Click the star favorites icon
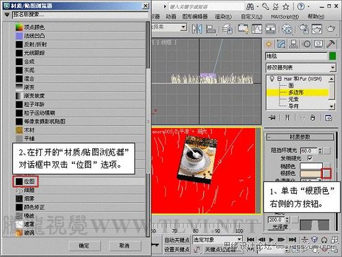The image size is (342, 257). coord(286,7)
